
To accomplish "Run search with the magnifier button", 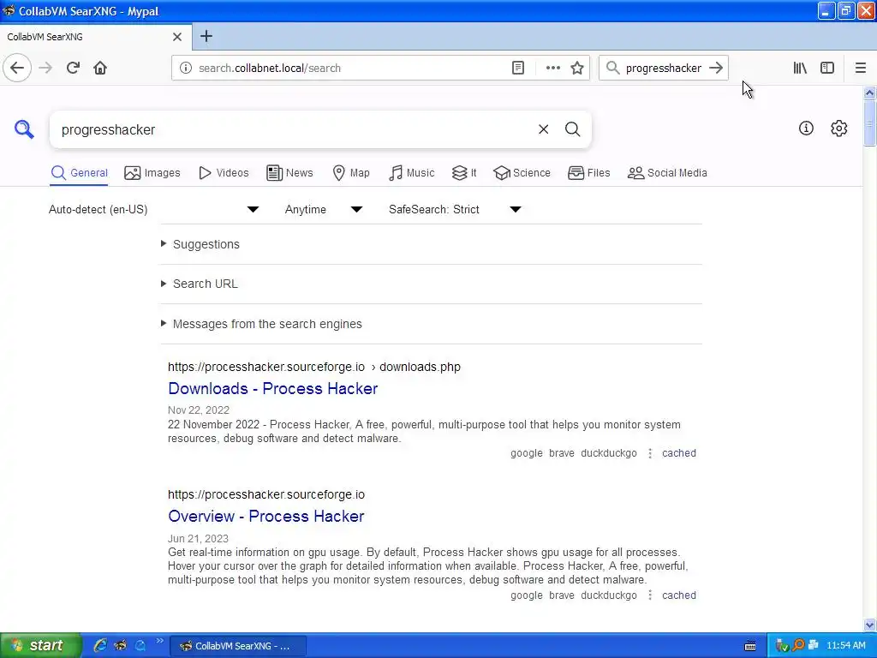I will click(x=572, y=129).
